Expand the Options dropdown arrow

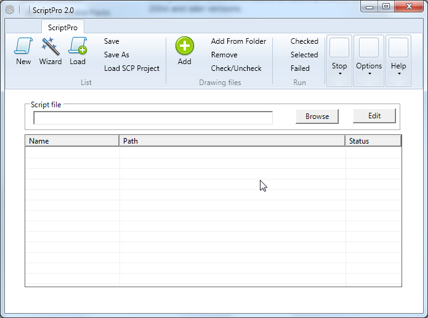[369, 74]
